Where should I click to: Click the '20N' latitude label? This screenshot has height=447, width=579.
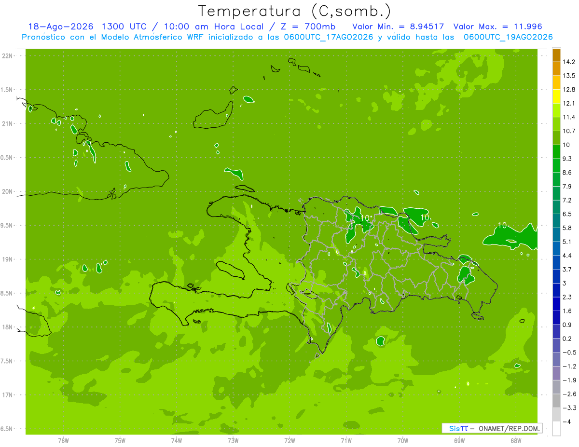(7, 191)
